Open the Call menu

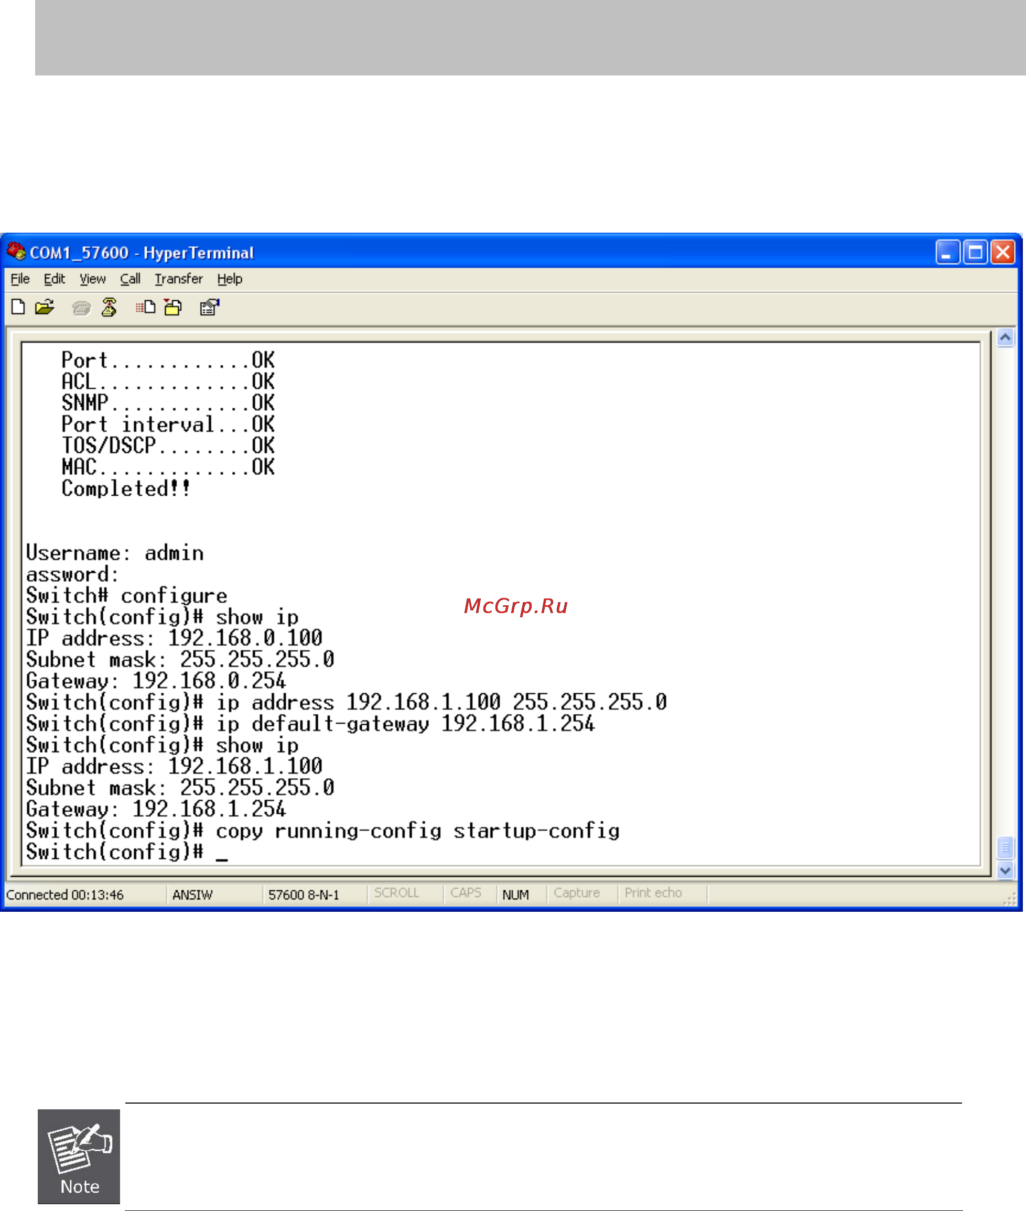tap(131, 278)
